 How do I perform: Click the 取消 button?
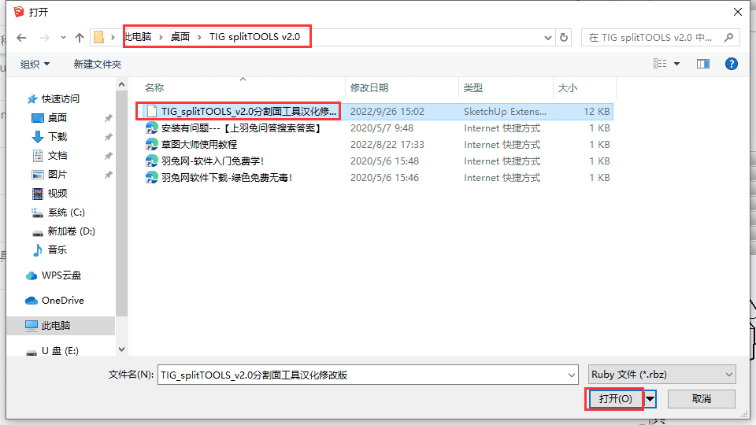click(x=701, y=398)
